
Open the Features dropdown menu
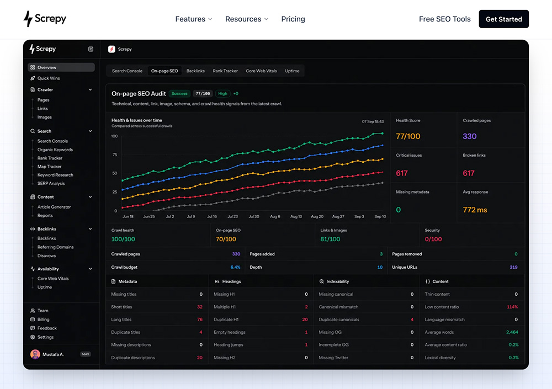click(194, 19)
